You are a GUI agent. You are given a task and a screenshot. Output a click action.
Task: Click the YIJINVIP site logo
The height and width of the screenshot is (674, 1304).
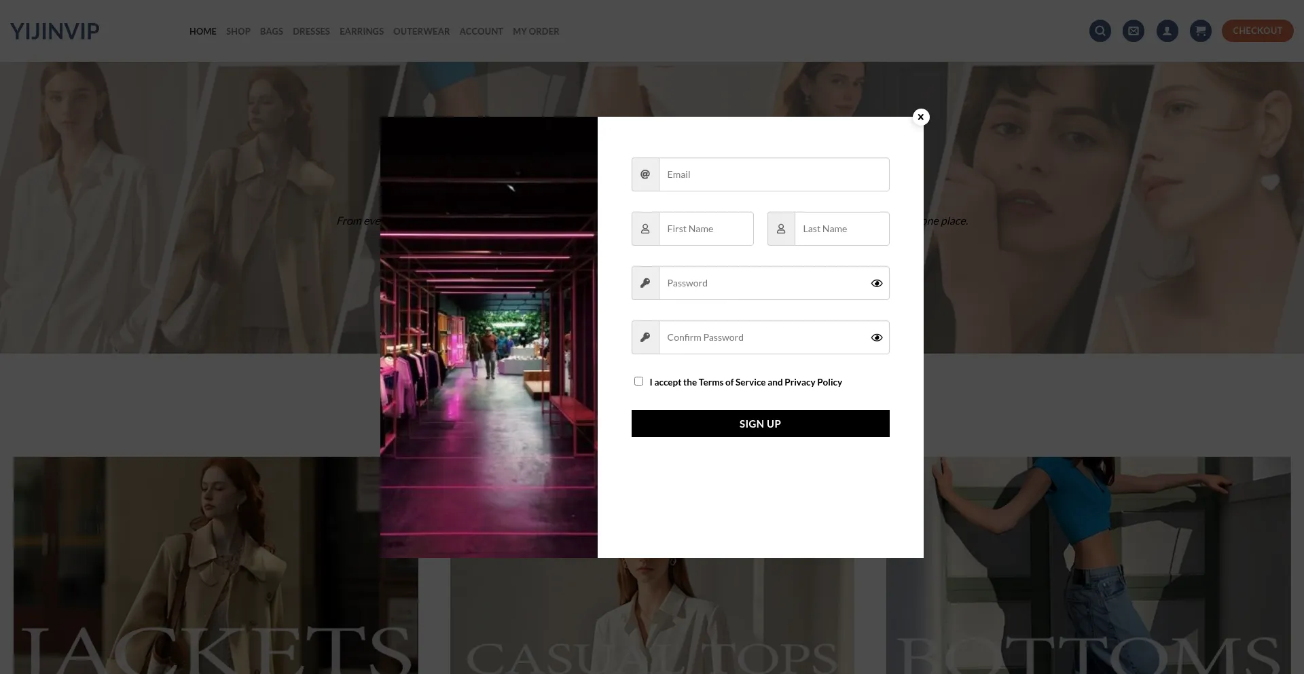point(55,31)
